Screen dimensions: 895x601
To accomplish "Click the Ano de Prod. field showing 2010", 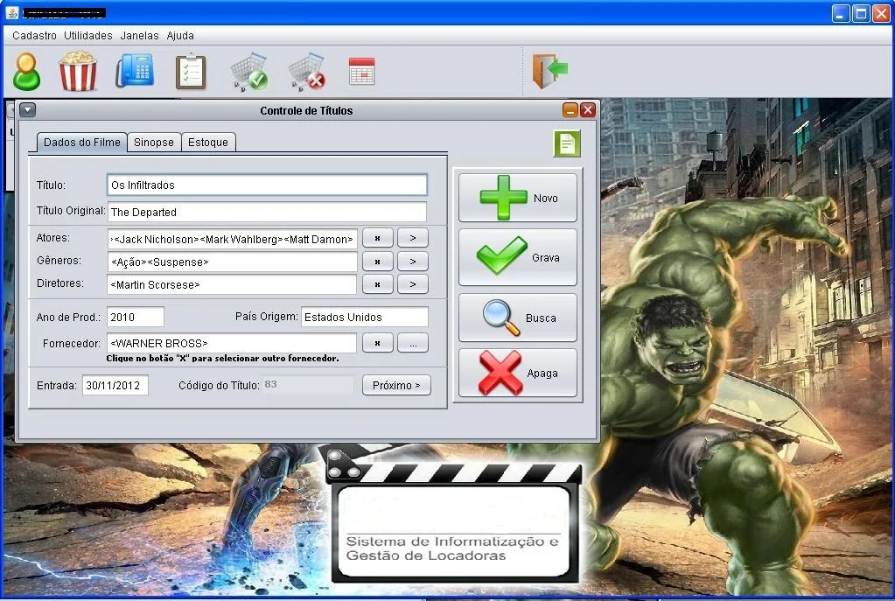I will [136, 317].
